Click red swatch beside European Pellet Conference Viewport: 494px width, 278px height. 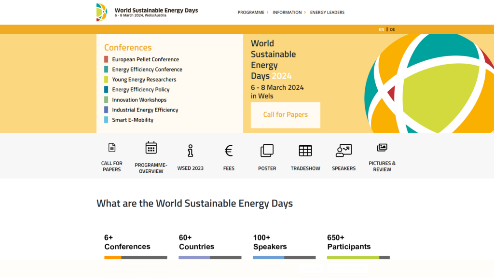tap(106, 59)
